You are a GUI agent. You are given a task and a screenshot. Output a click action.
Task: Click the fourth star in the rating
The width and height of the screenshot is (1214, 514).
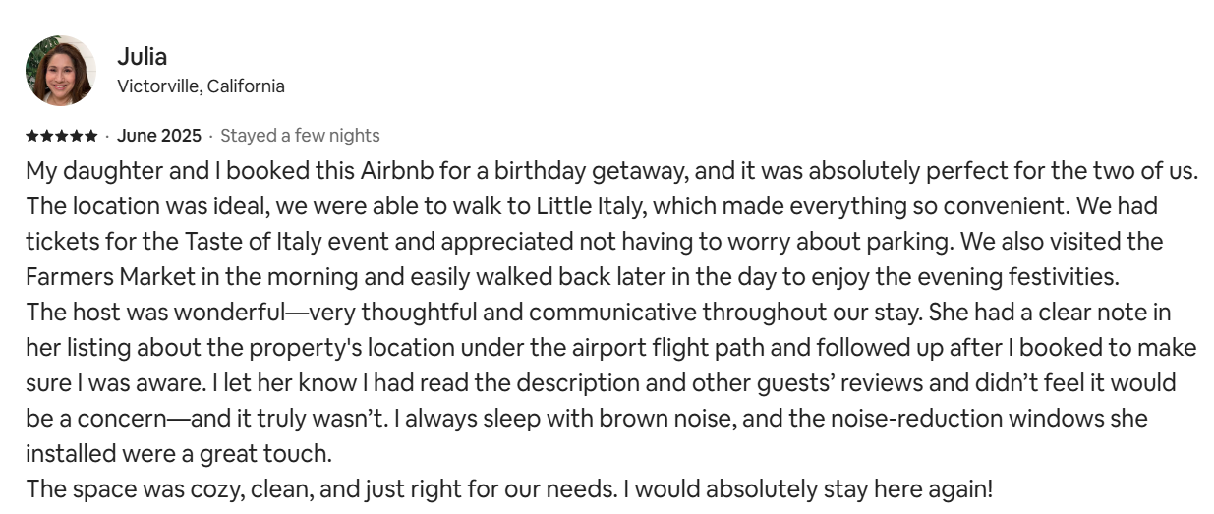coord(76,136)
